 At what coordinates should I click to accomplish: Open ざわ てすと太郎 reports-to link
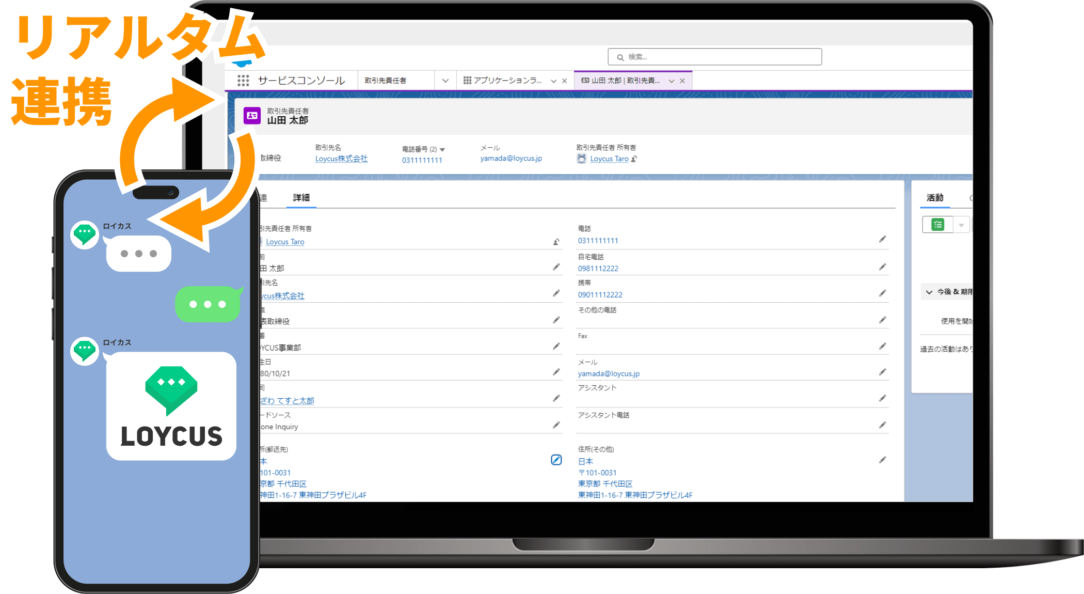coord(287,401)
